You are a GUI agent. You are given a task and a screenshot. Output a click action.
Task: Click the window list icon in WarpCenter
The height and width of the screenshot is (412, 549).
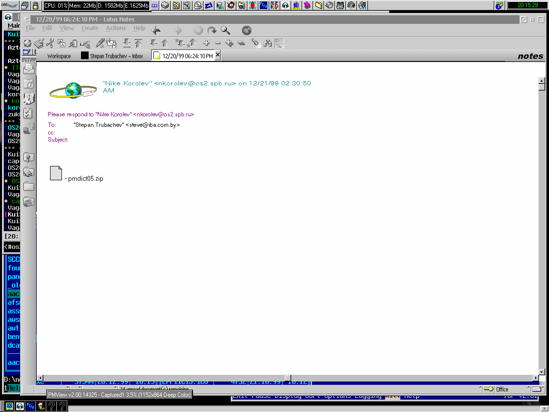coord(24,5)
